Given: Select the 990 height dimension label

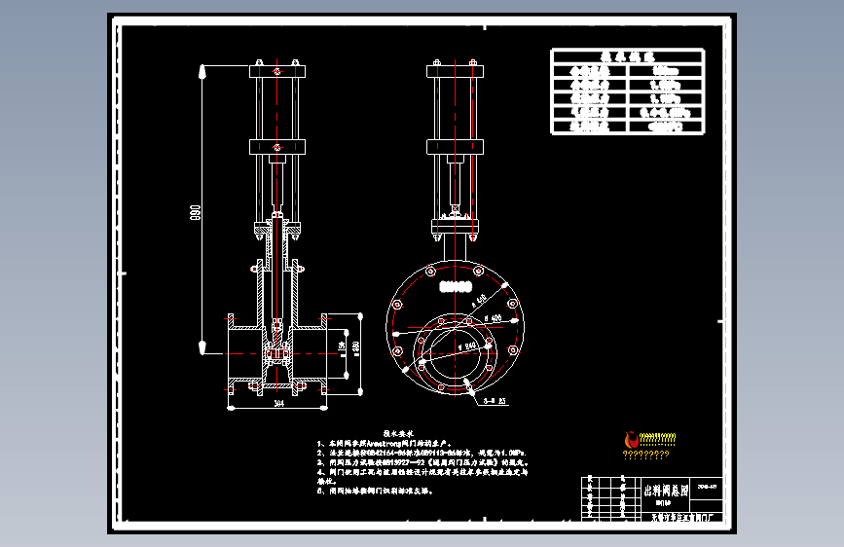Looking at the screenshot, I should (195, 212).
